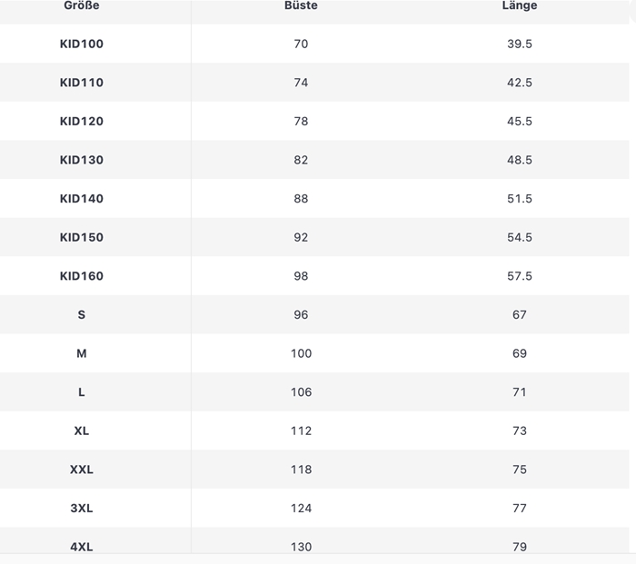The width and height of the screenshot is (636, 564).
Task: Click the Größe column header
Action: (x=82, y=5)
